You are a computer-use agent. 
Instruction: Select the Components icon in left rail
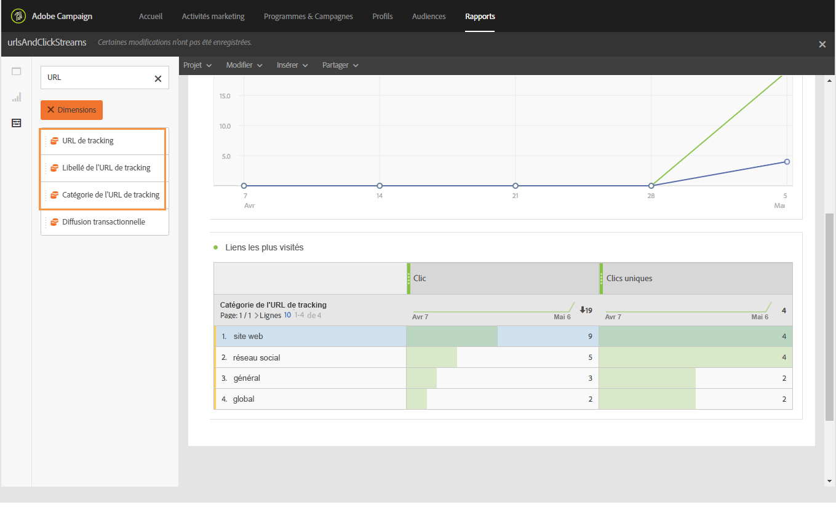point(17,123)
